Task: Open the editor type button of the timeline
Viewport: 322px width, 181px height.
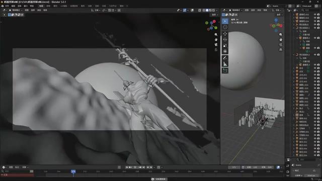Action: click(4, 167)
